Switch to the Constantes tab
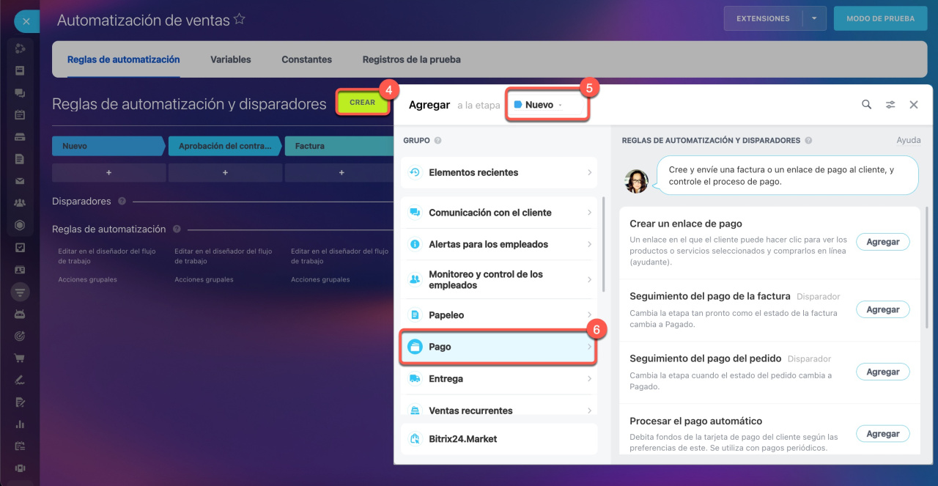 pyautogui.click(x=306, y=59)
